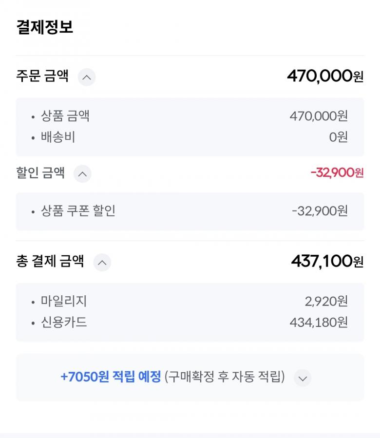Select the 신용카드 row label
Image resolution: width=380 pixels, height=438 pixels.
tap(64, 322)
